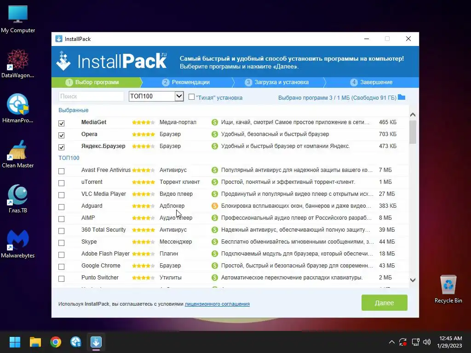Select the Recycle Bin icon
471x353 pixels.
tap(448, 289)
